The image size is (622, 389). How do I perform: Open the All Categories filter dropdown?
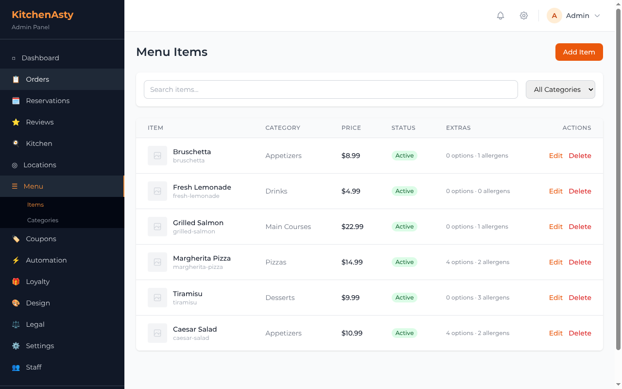[560, 89]
